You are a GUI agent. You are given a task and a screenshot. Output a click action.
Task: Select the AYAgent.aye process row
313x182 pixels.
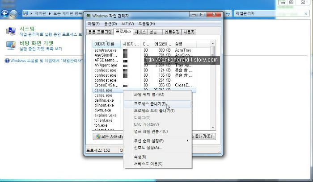coord(144,65)
